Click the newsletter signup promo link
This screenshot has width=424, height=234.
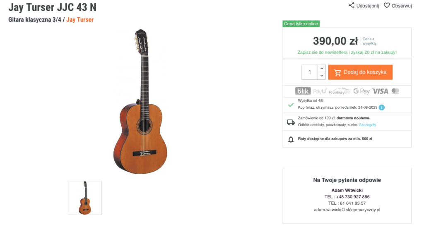pos(347,53)
